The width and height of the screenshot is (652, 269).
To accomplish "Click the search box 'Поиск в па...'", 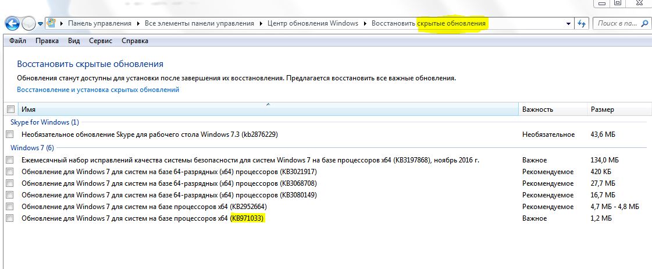I will pos(622,23).
